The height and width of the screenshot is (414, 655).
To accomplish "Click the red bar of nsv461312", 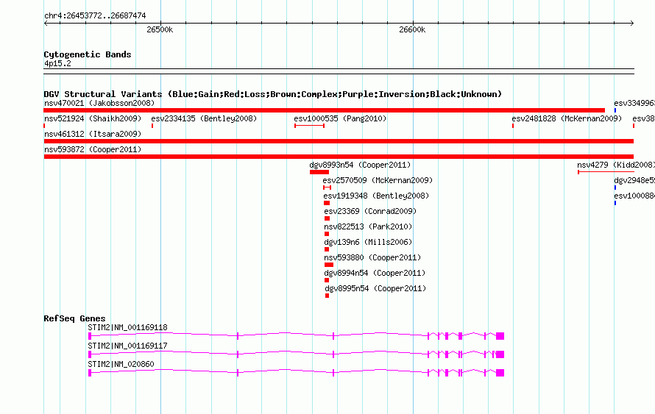I will pos(339,141).
